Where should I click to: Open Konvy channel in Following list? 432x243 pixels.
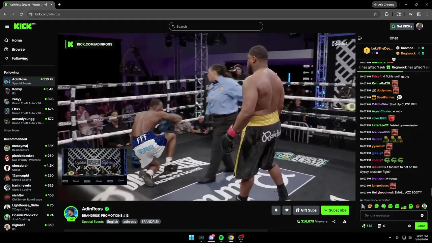click(29, 91)
